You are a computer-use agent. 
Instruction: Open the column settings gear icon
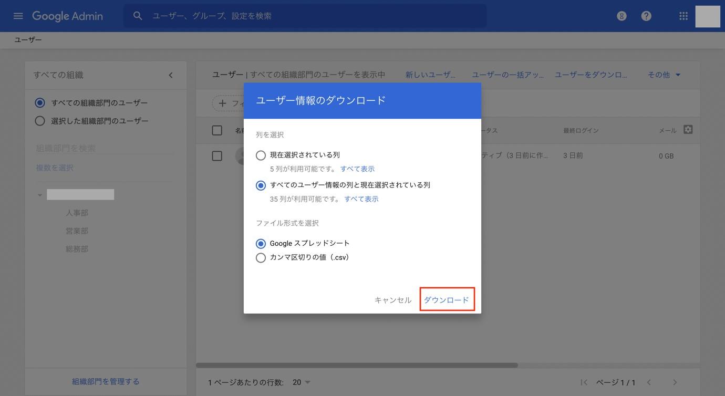click(x=688, y=130)
